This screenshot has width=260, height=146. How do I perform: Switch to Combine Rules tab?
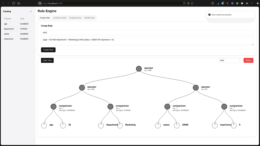point(60,18)
